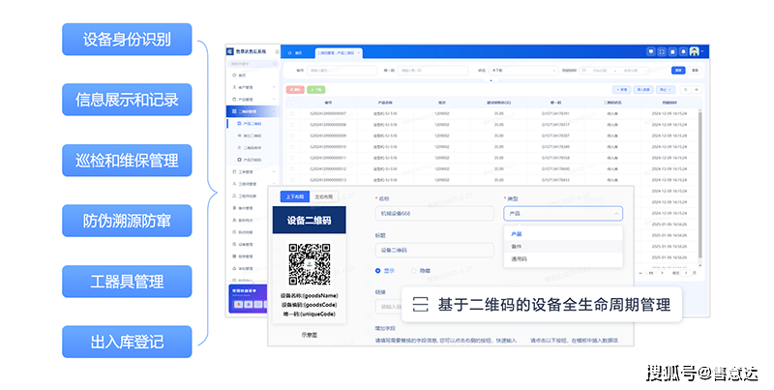Viewport: 774px width, 390px height.
Task: Select the 上下布局 layout tab
Action: (292, 196)
